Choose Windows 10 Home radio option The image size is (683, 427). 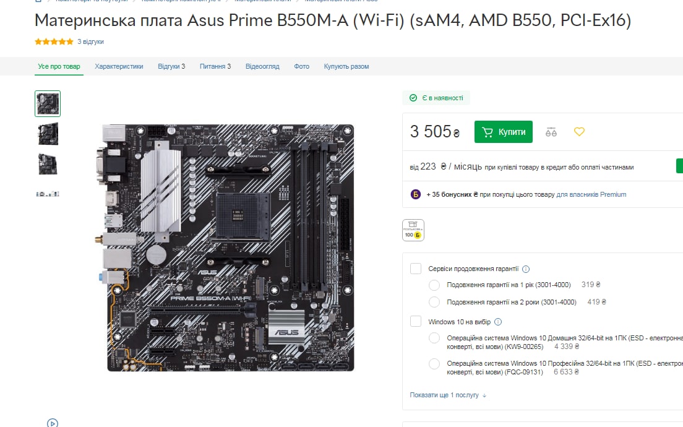click(x=434, y=338)
